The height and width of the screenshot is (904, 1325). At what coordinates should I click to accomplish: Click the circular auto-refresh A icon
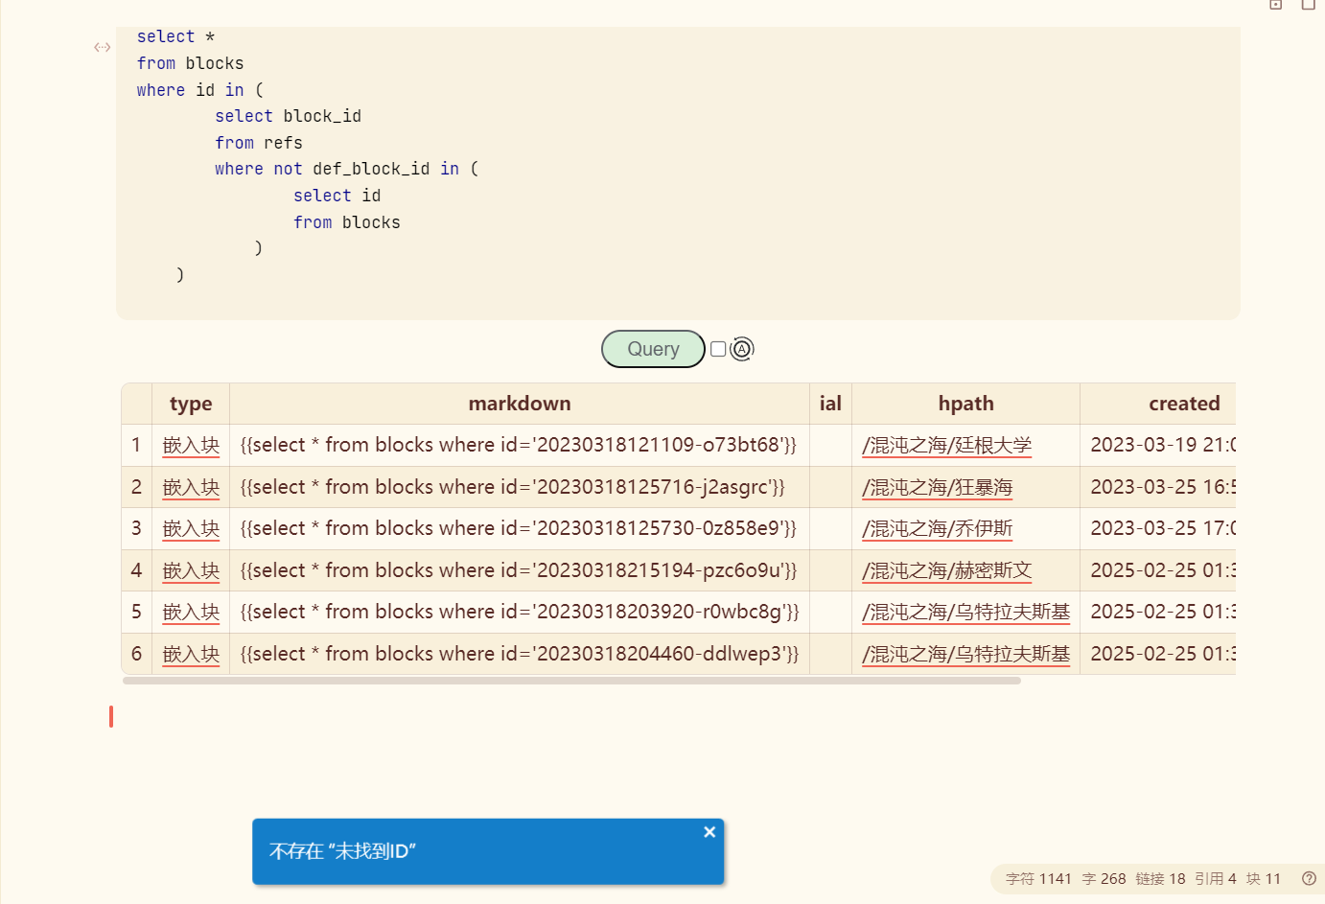(x=742, y=349)
